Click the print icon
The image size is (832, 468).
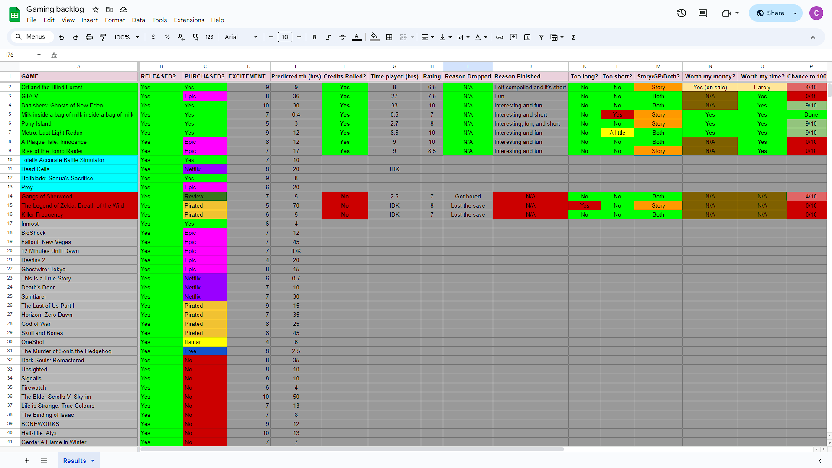tap(89, 37)
